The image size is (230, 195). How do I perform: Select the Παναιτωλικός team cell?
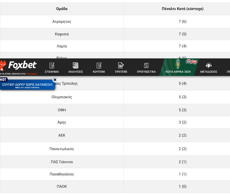point(62,149)
